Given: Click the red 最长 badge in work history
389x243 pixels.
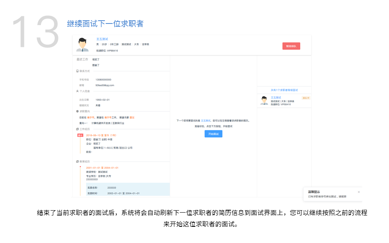Looking at the screenshot, I should pyautogui.click(x=80, y=135).
